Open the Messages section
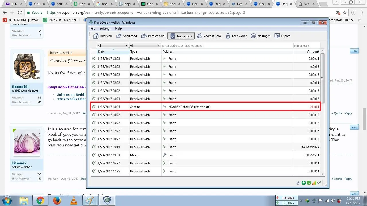The width and height of the screenshot is (367, 206). tap(261, 36)
